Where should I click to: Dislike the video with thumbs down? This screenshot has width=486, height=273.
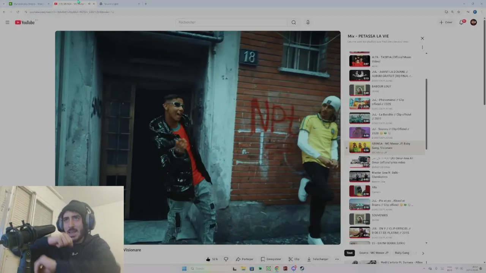point(226,259)
